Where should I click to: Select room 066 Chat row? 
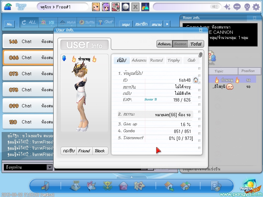(x=28, y=57)
